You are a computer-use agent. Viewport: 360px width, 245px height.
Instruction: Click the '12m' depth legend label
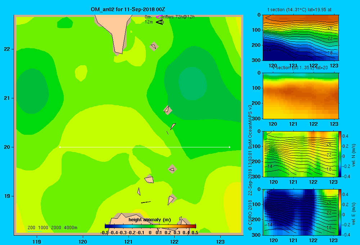(149, 22)
